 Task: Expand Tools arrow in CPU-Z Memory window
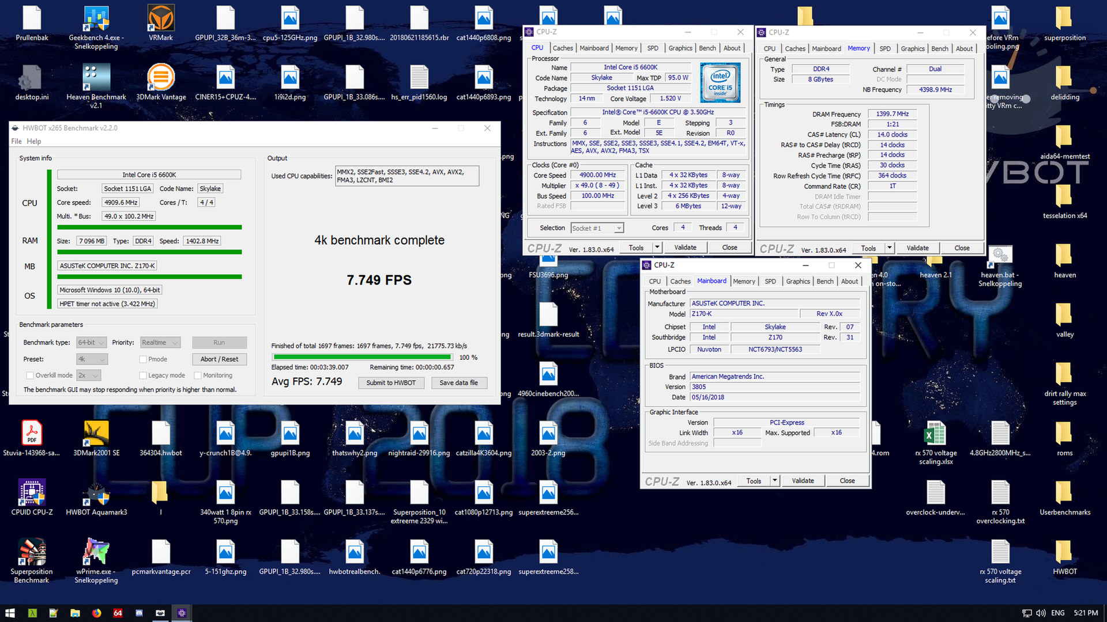coord(890,248)
